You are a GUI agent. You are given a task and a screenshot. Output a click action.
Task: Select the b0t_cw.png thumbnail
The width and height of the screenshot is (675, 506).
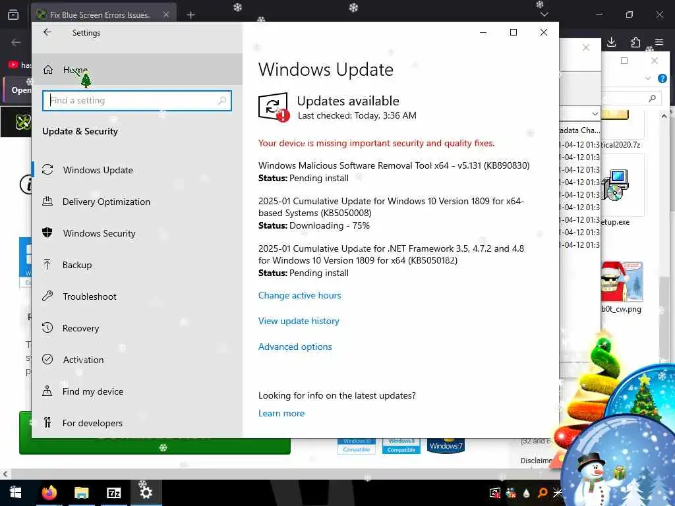(622, 281)
